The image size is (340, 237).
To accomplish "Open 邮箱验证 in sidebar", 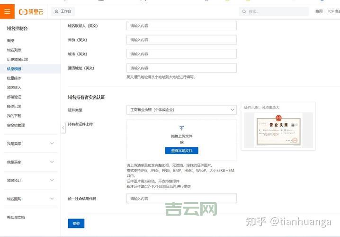I will click(14, 97).
